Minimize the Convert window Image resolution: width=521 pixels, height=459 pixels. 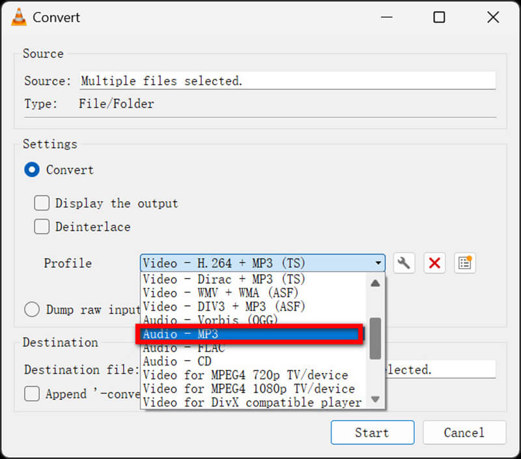pyautogui.click(x=387, y=18)
